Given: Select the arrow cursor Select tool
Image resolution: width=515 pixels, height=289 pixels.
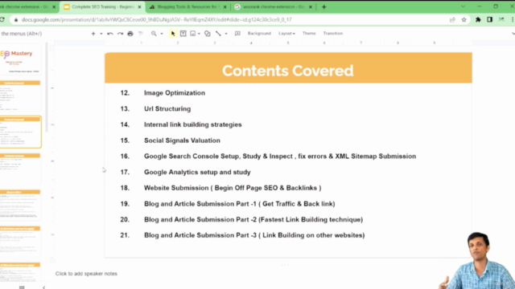Looking at the screenshot, I should 173,34.
